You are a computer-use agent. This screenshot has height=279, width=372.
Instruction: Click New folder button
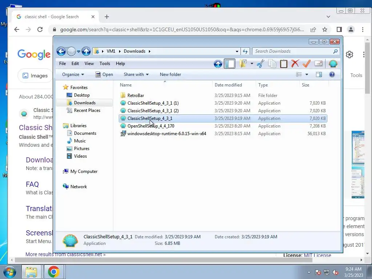[x=170, y=74]
